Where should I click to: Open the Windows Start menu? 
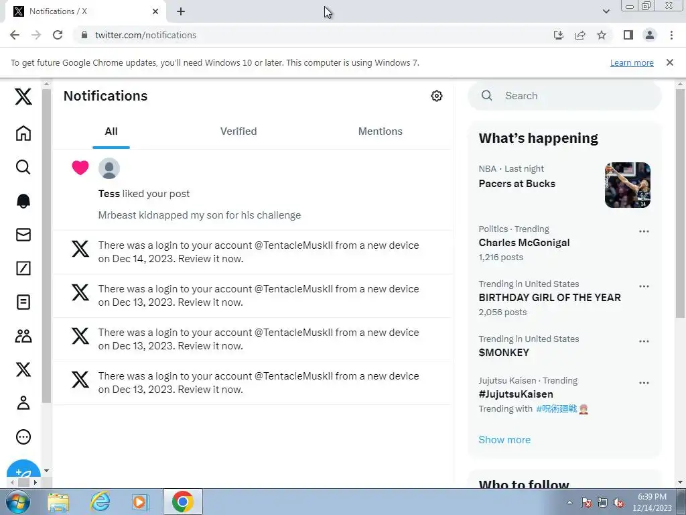point(17,502)
